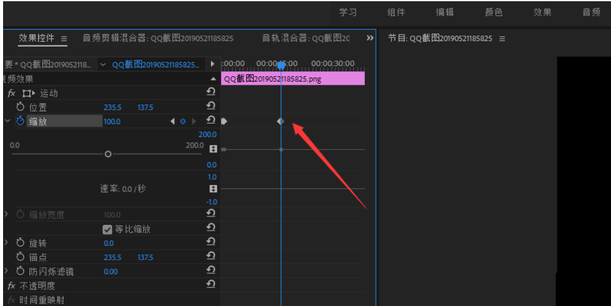Select the 节目 monitor tab
This screenshot has width=611, height=306.
(441, 38)
